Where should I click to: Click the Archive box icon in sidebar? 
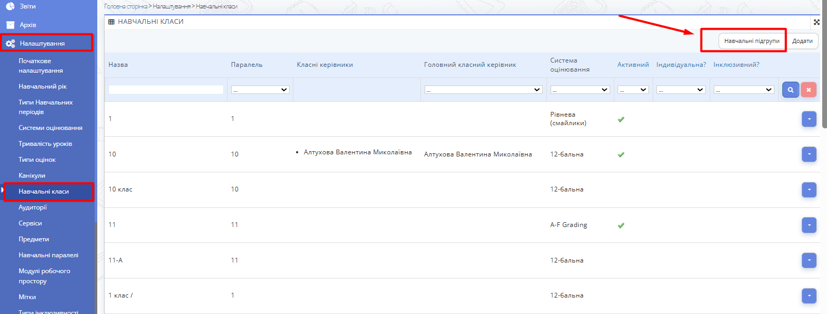(10, 25)
